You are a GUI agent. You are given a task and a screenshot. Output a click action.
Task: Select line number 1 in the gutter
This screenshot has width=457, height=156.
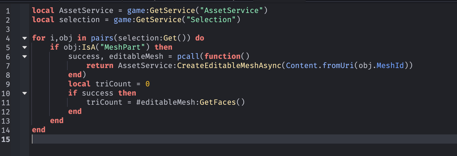coord(8,11)
